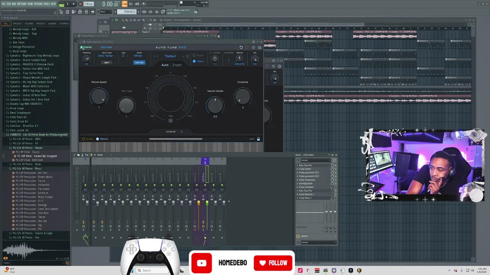
Task: Click the Humanize knob
Action: 242,96
